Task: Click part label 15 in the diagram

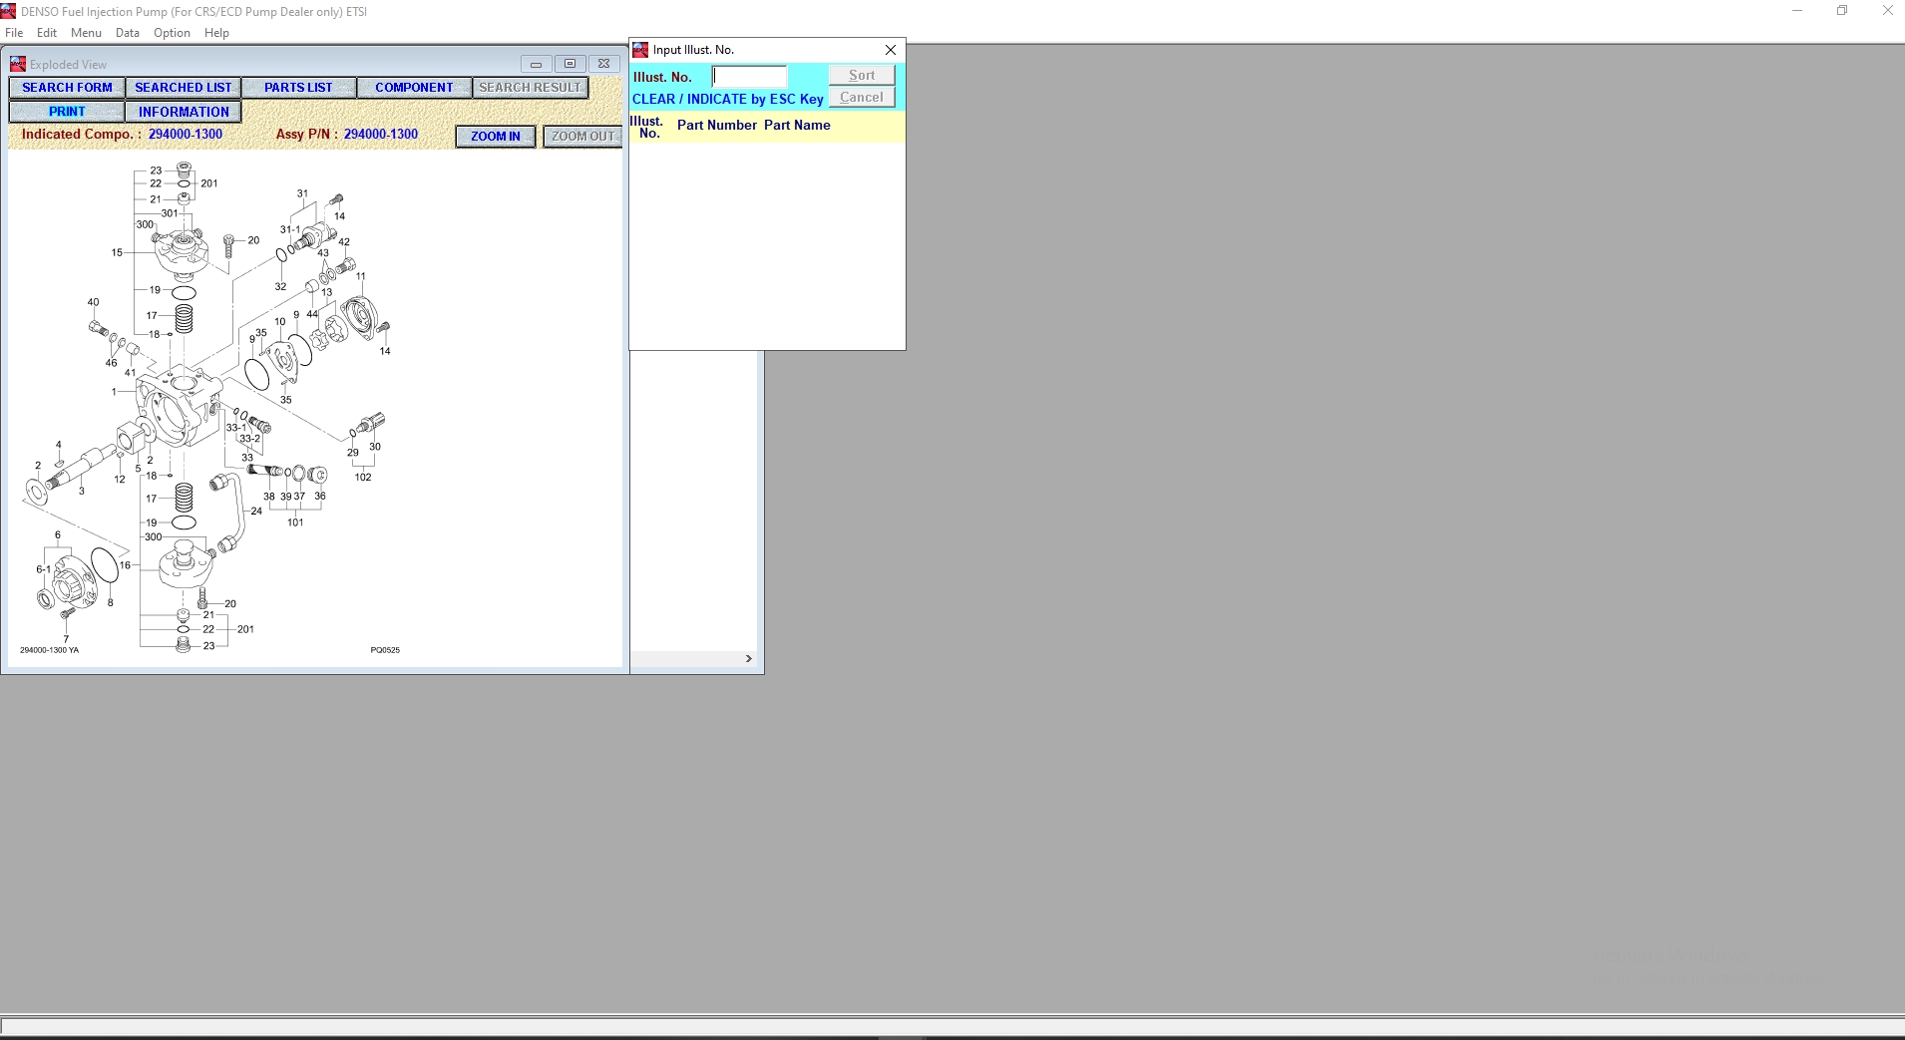Action: tap(117, 253)
